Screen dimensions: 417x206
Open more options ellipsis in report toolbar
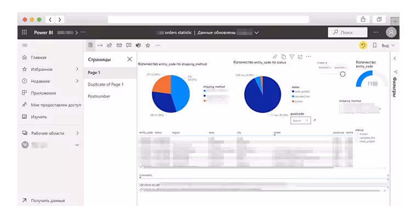[x=158, y=45]
